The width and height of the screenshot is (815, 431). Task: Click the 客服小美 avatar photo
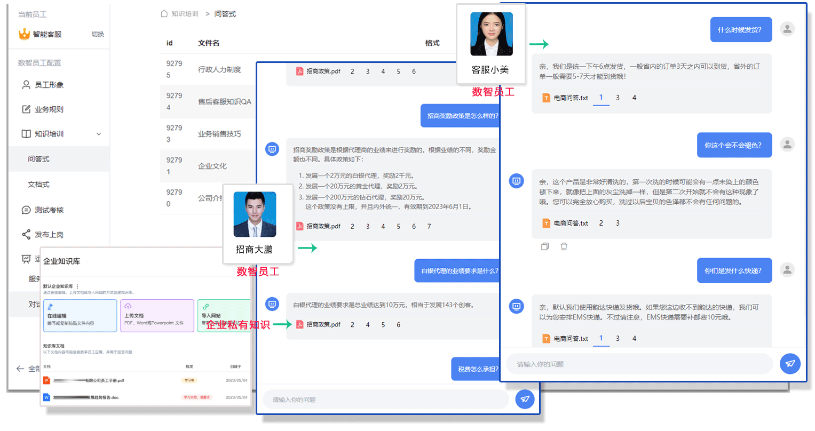pos(492,34)
